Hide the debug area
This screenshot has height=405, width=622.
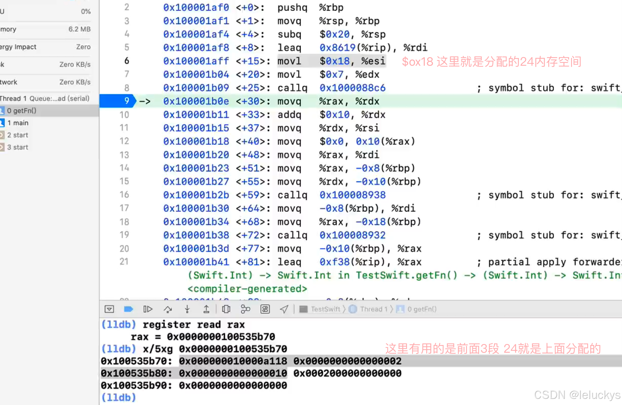tap(109, 309)
